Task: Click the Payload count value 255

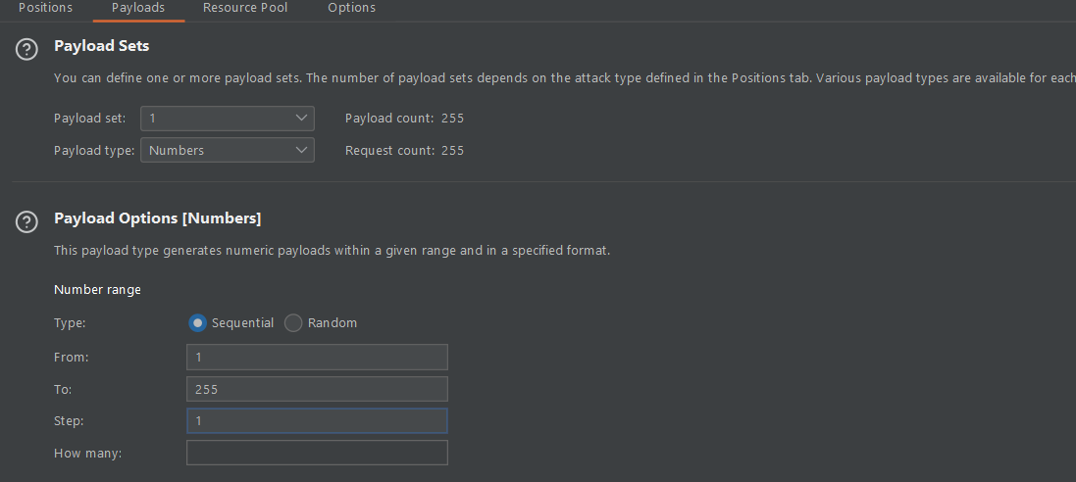Action: tap(452, 119)
